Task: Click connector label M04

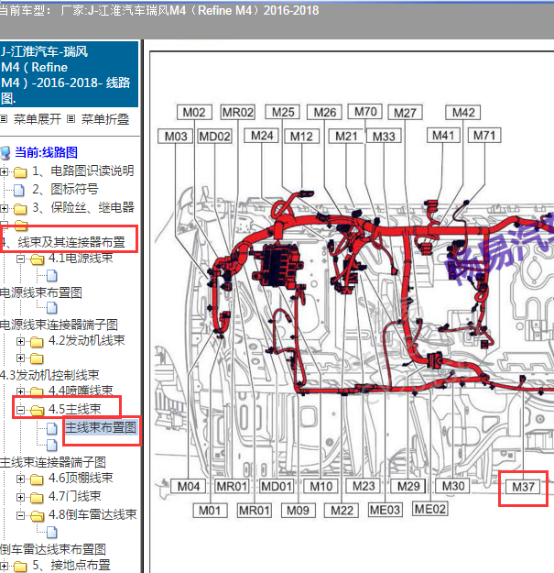Action: (189, 487)
